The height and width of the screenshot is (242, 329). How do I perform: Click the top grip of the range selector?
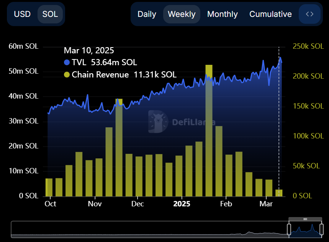coord(305,219)
